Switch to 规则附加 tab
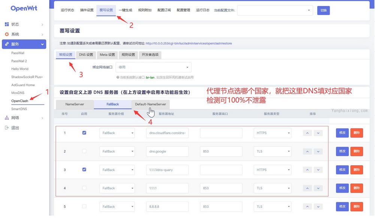The height and width of the screenshot is (221, 375). [x=145, y=10]
